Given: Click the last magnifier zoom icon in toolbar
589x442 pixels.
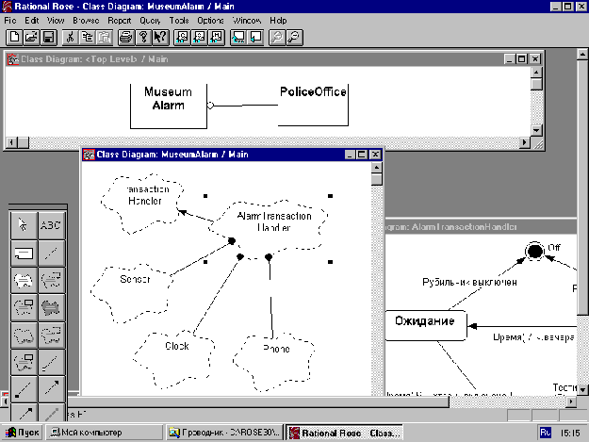Looking at the screenshot, I should click(x=293, y=38).
